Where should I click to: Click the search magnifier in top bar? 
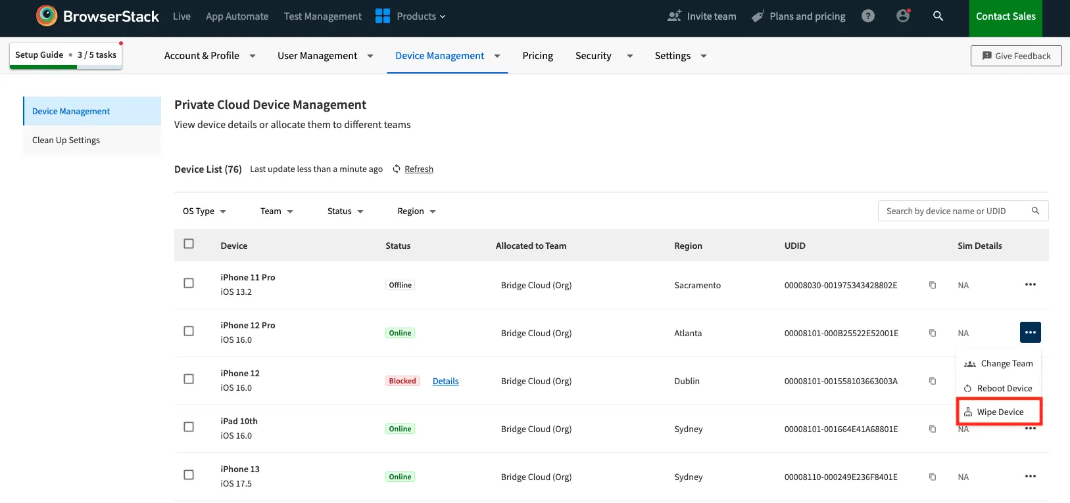(938, 16)
